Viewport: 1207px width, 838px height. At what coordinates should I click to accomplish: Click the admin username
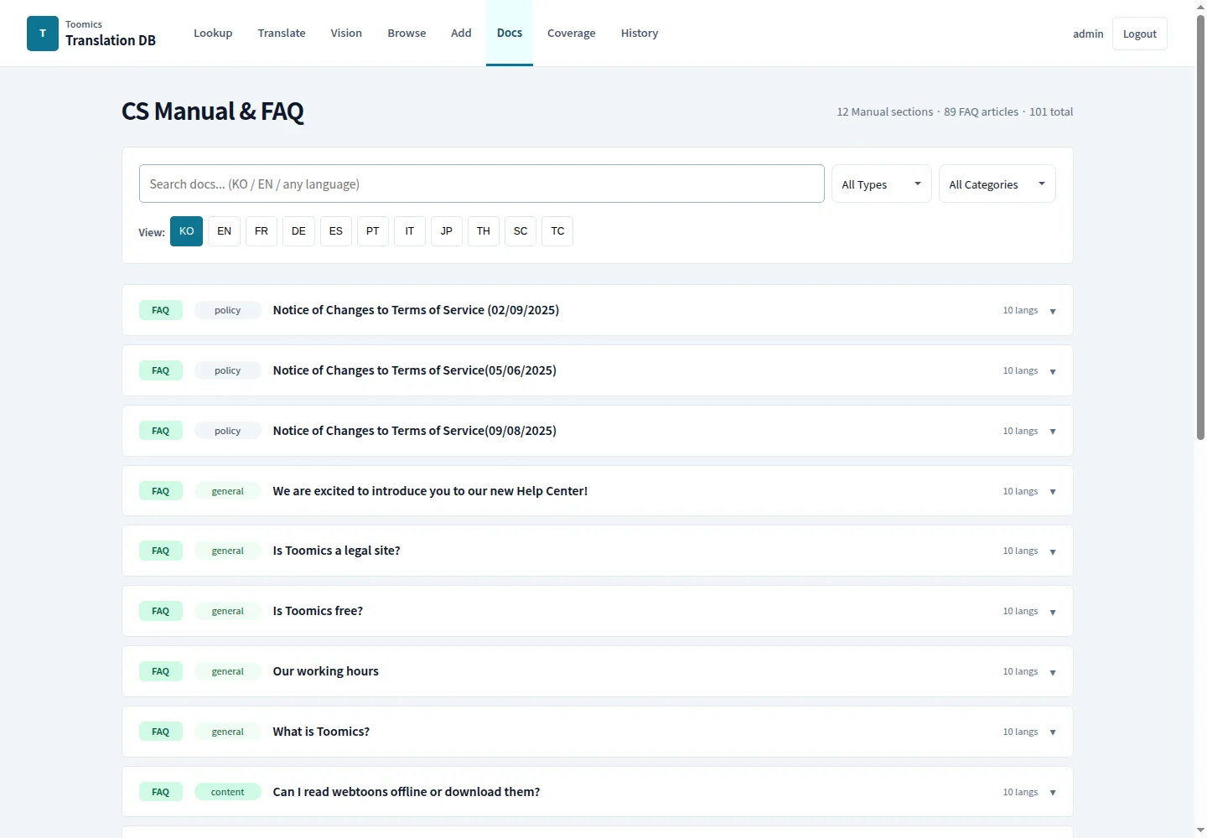(x=1088, y=34)
